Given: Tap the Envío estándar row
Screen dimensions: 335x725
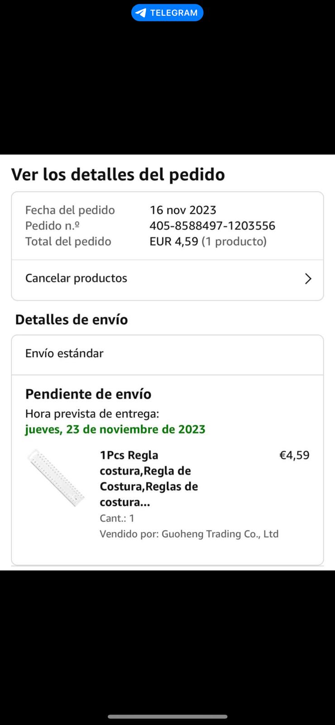Looking at the screenshot, I should 64,353.
